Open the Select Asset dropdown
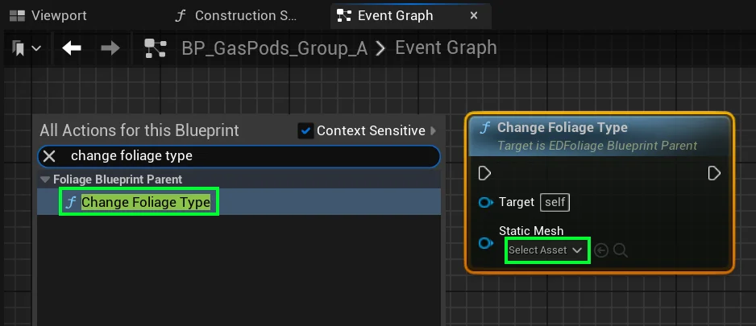The width and height of the screenshot is (756, 326). pos(546,250)
